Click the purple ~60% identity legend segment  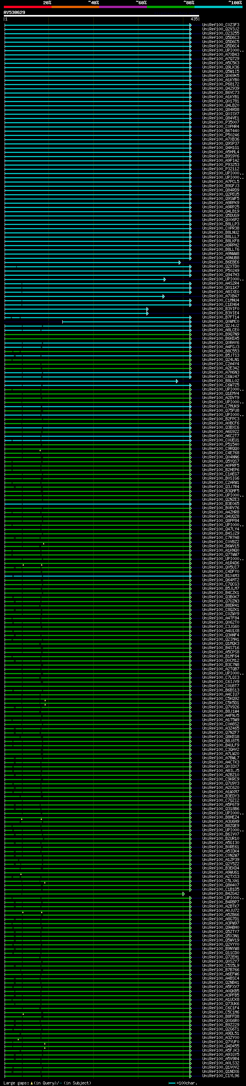pyautogui.click(x=123, y=7)
